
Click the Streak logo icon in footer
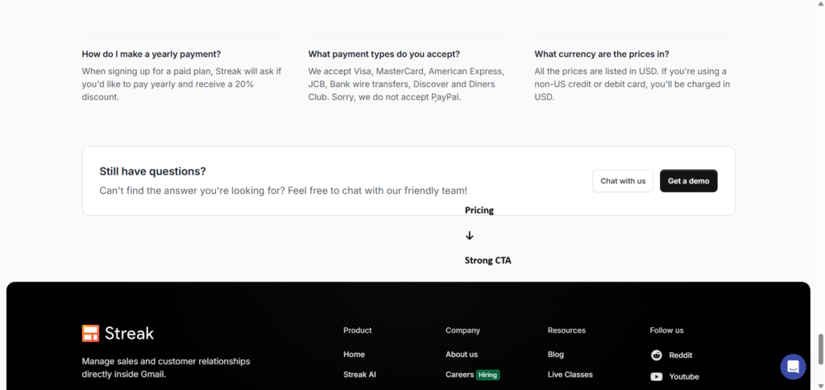(90, 334)
